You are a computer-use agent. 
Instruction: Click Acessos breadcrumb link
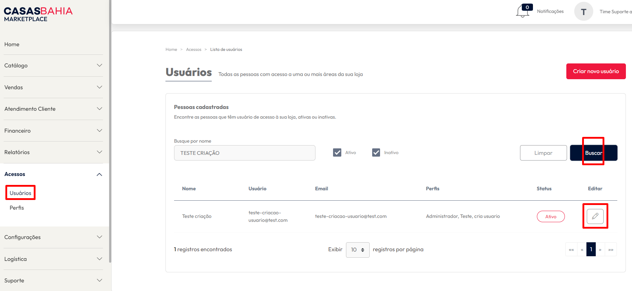(x=193, y=49)
